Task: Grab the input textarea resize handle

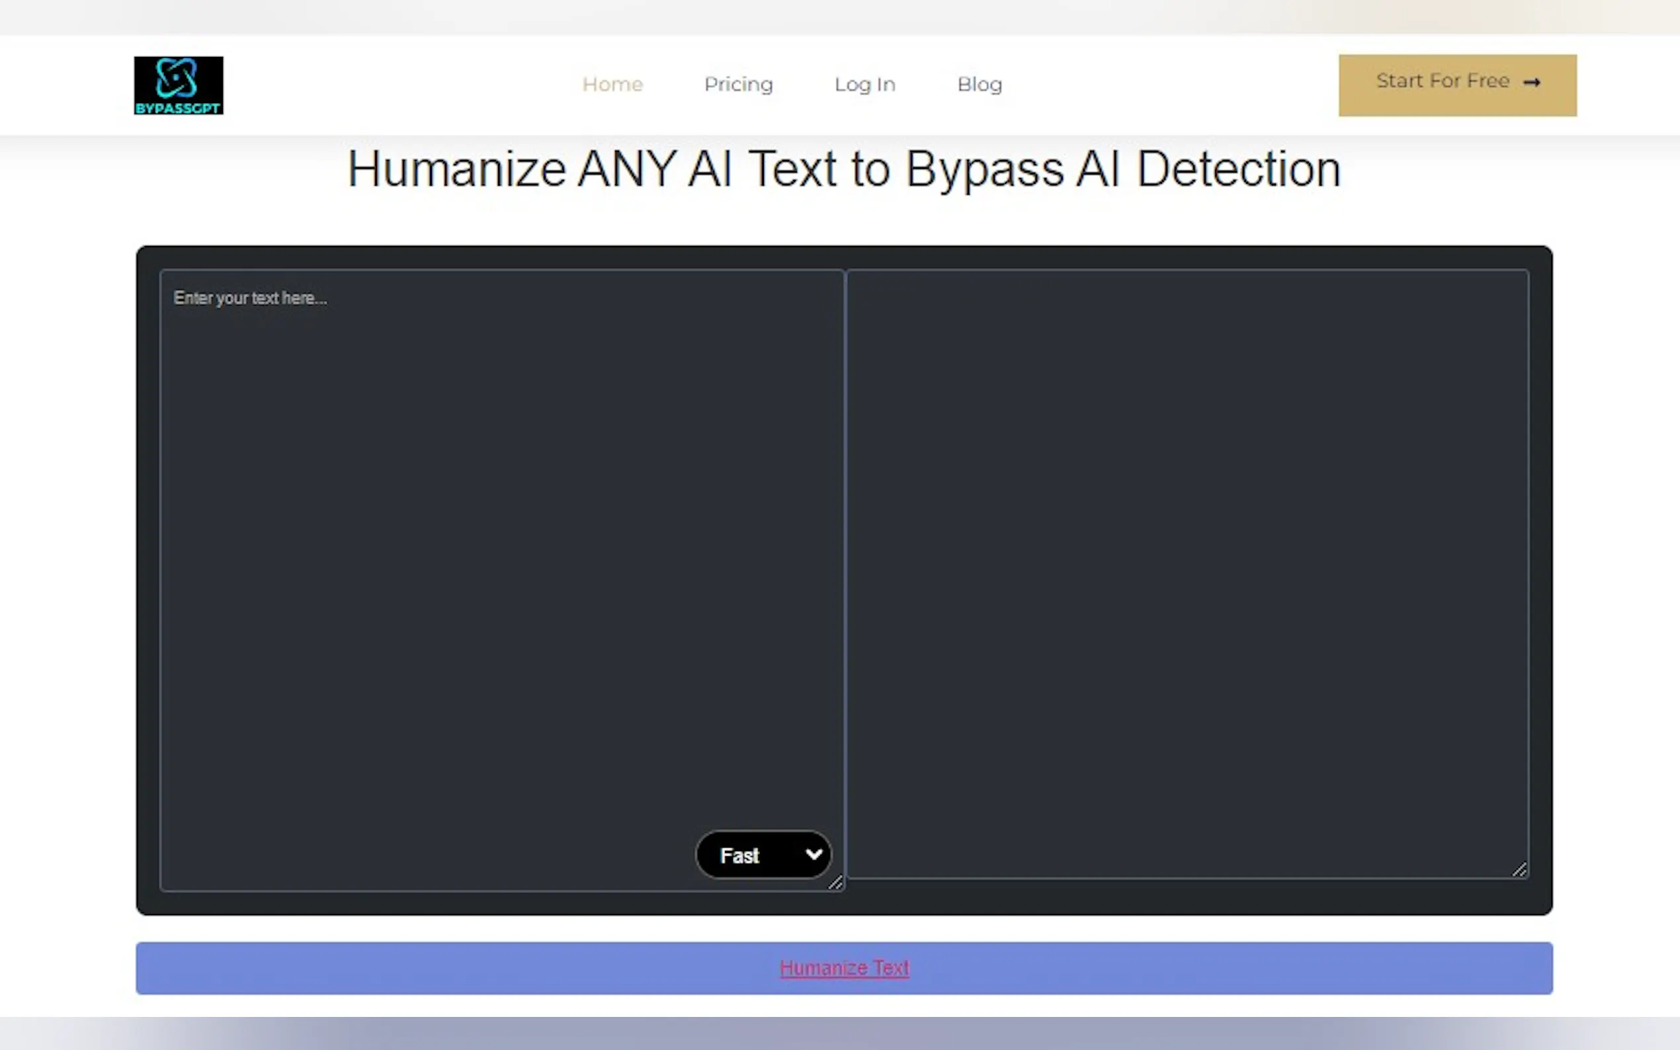Action: 835,883
